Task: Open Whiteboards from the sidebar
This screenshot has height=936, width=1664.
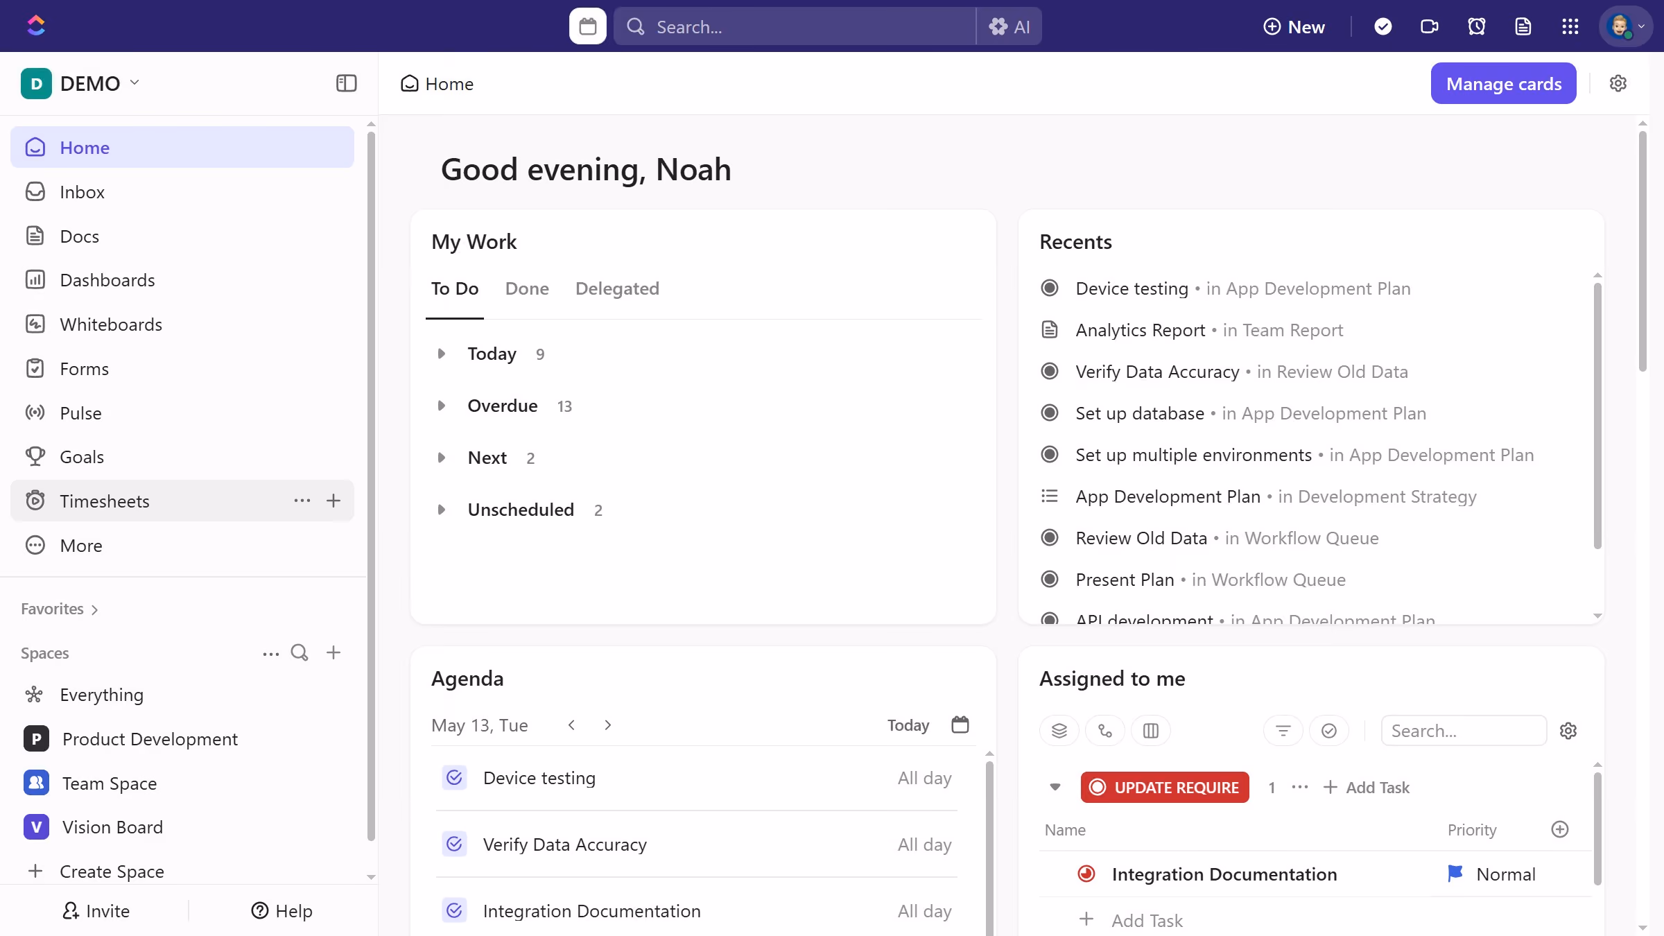Action: [182, 324]
